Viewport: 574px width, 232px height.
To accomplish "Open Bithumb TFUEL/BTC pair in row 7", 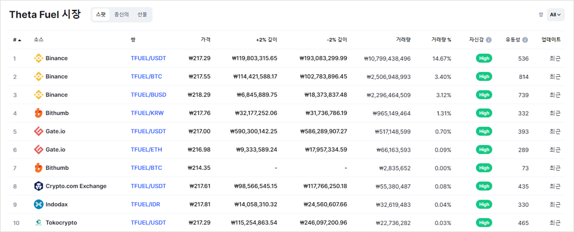I will 147,168.
